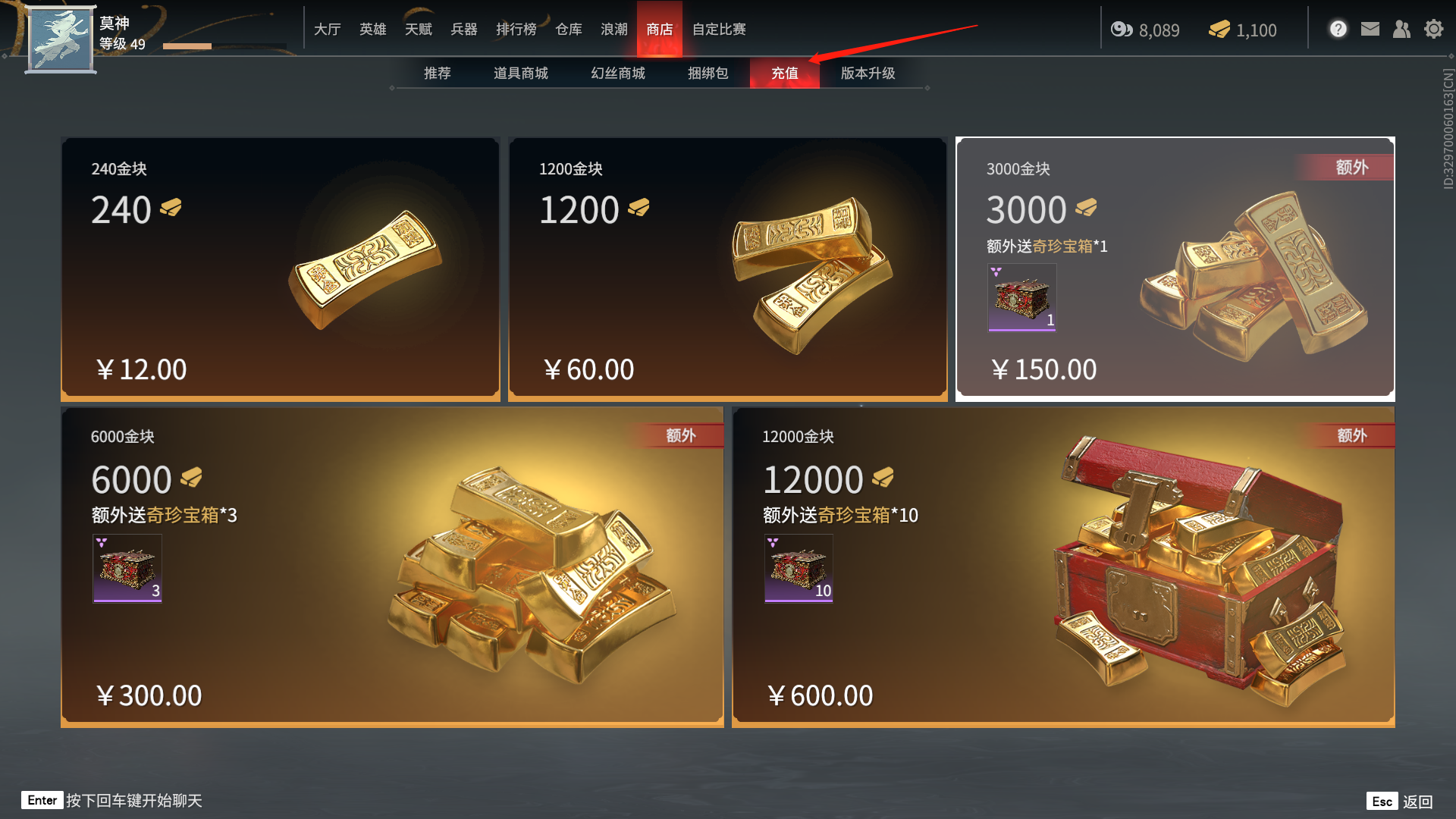Purchase the 12000金块 pack for ¥600.00
Screen dimensions: 1456x819
coord(1063,567)
